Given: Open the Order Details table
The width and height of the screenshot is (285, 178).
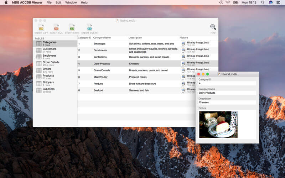Looking at the screenshot, I should point(51,63).
